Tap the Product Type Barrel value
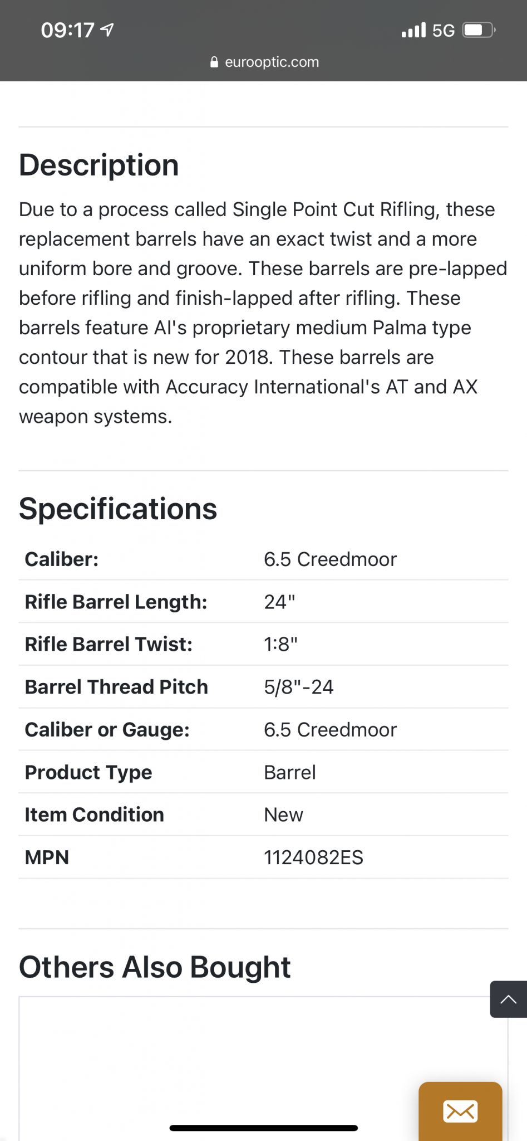 289,773
